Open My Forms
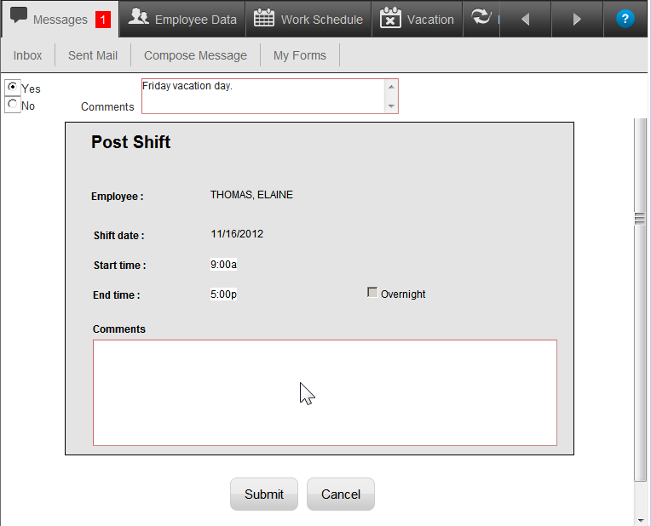This screenshot has height=526, width=651. pyautogui.click(x=299, y=55)
